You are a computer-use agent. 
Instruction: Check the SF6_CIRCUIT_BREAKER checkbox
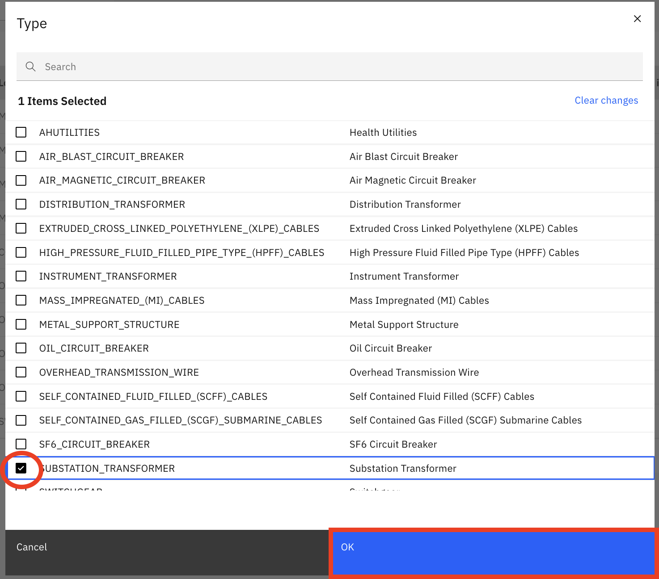(21, 444)
